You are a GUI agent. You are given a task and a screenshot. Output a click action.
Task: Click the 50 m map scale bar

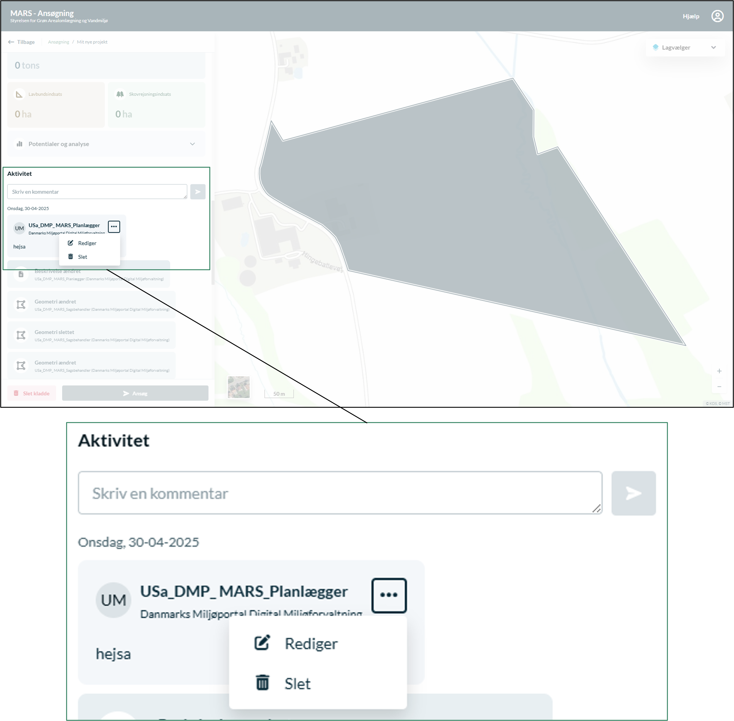tap(279, 394)
